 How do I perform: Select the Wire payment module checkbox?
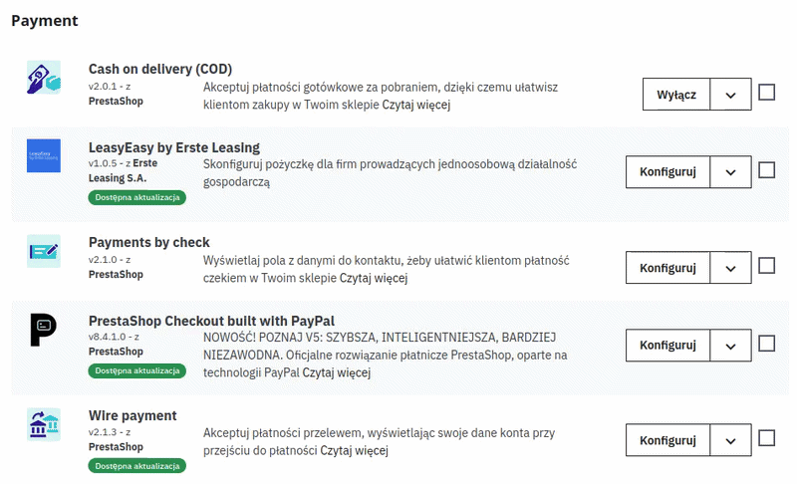point(766,438)
